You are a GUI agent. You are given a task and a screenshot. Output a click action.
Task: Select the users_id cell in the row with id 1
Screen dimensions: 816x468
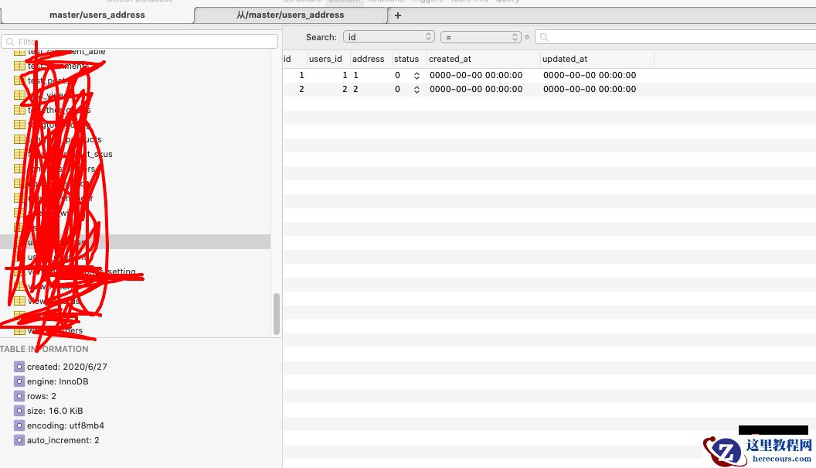coord(328,75)
